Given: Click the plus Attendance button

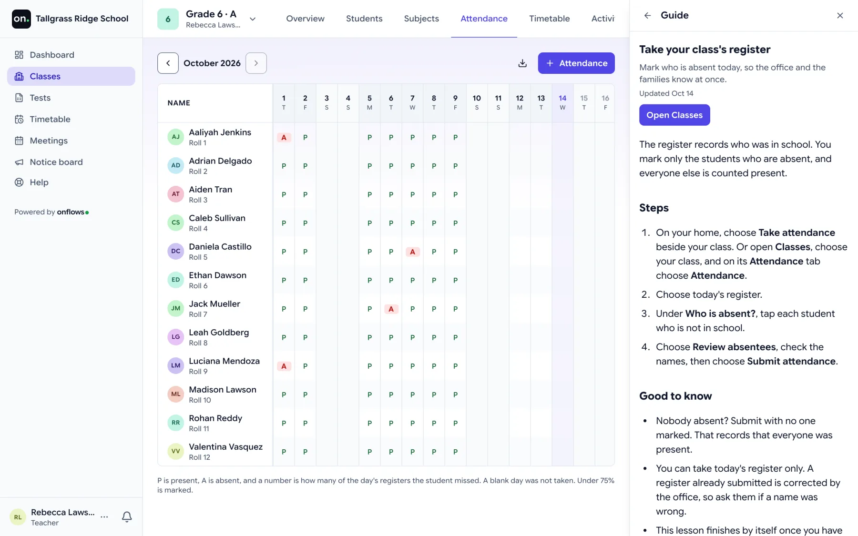Looking at the screenshot, I should pyautogui.click(x=576, y=63).
